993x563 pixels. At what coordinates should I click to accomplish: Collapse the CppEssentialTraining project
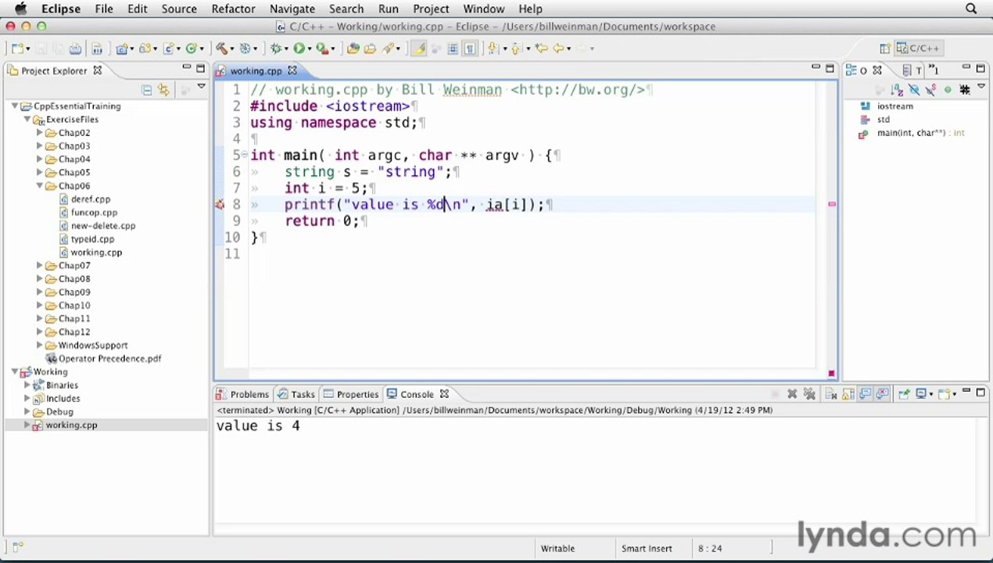click(15, 106)
